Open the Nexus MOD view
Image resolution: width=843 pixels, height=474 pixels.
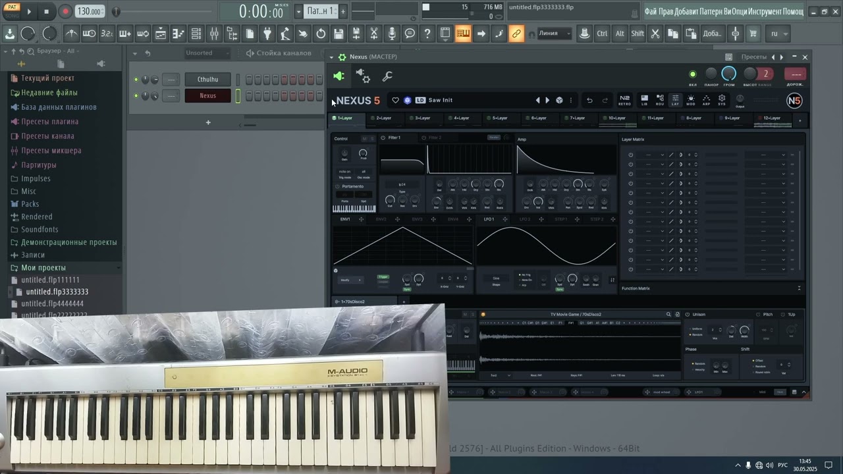pyautogui.click(x=691, y=100)
